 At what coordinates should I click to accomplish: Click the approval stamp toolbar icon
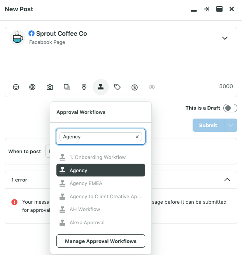click(x=101, y=87)
